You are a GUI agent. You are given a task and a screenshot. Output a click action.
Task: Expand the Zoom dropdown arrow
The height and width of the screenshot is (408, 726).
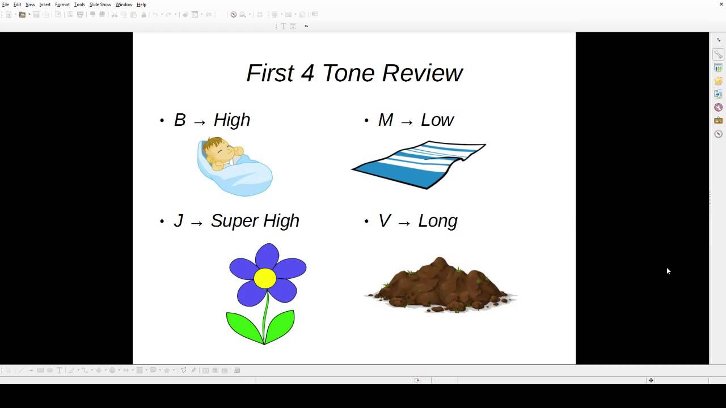tap(250, 14)
